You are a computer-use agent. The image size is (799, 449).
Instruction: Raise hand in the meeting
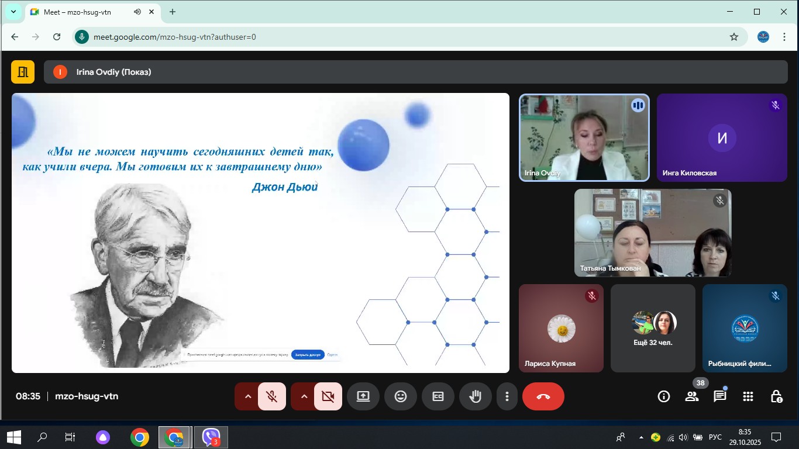(x=476, y=396)
